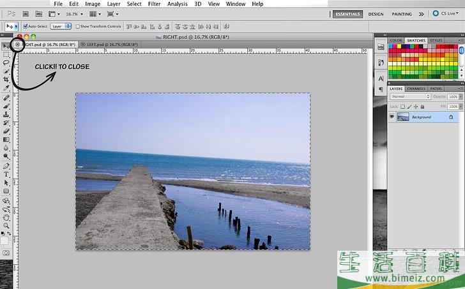Enable Show Transform Controls checkbox

(x=77, y=27)
